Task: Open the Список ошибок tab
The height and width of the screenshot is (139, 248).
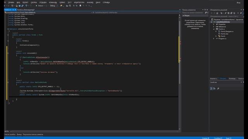Action: pyautogui.click(x=10, y=134)
